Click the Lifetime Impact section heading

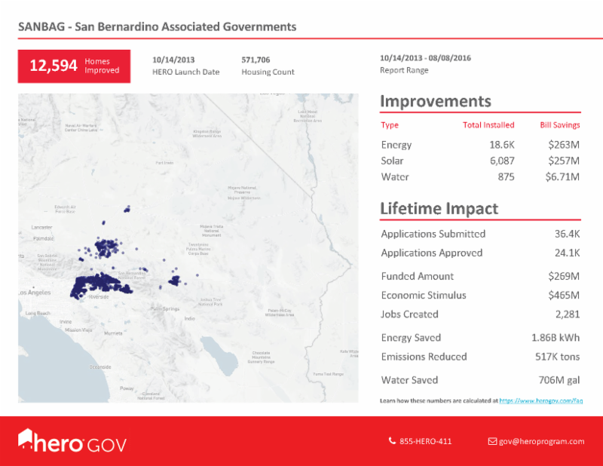(439, 208)
